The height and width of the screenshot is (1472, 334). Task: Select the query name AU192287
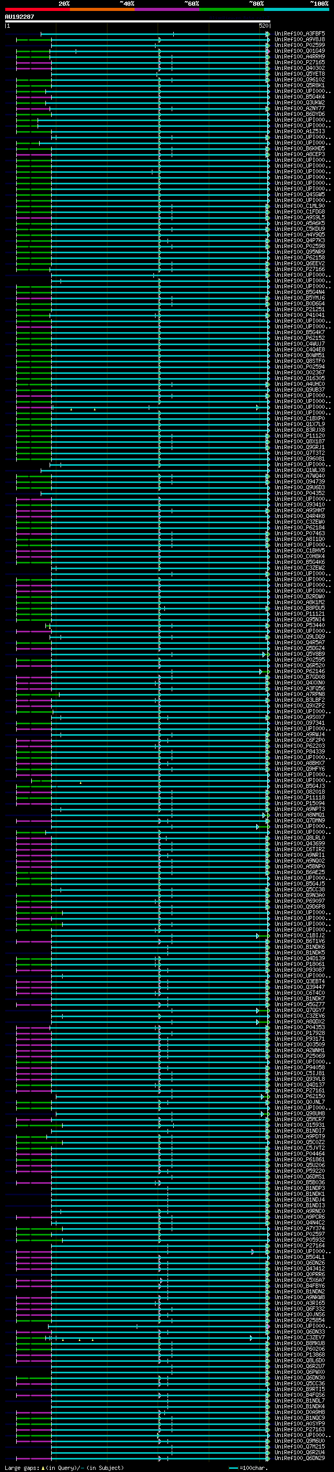(x=19, y=17)
